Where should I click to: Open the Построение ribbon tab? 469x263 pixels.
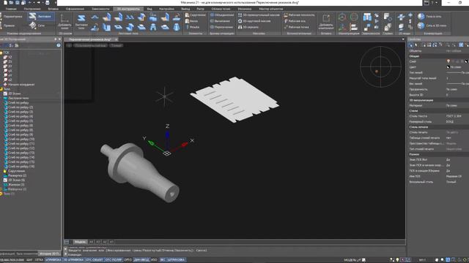pos(32,9)
